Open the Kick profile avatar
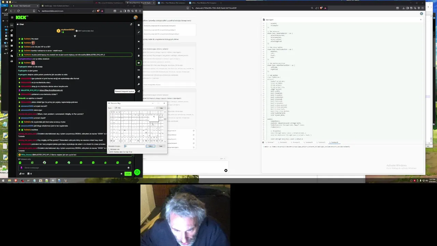The height and width of the screenshot is (246, 437). (136, 17)
